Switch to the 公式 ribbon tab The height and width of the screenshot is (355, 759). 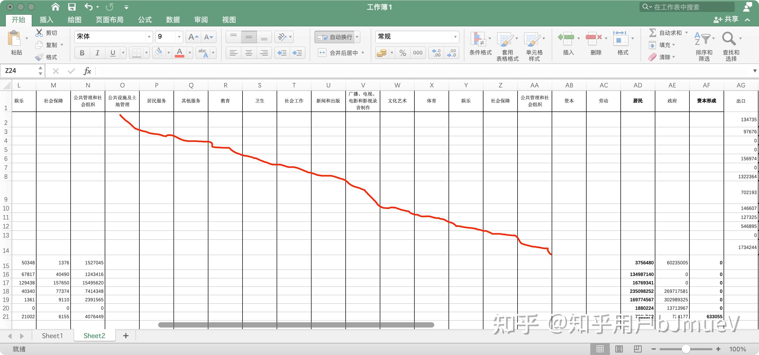point(145,20)
